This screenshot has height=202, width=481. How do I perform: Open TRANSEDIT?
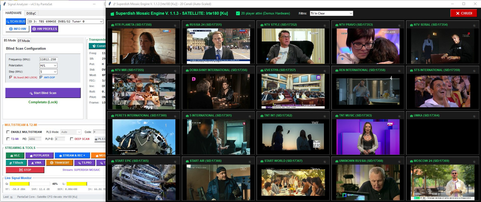point(59,163)
